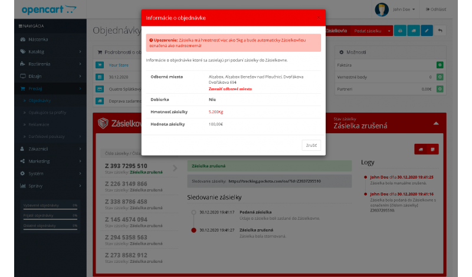472x277 pixels.
Task: Add Partneri commission with green plus
Action: [x=440, y=89]
